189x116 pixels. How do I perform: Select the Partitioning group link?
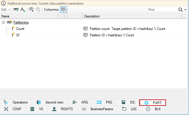21,22
